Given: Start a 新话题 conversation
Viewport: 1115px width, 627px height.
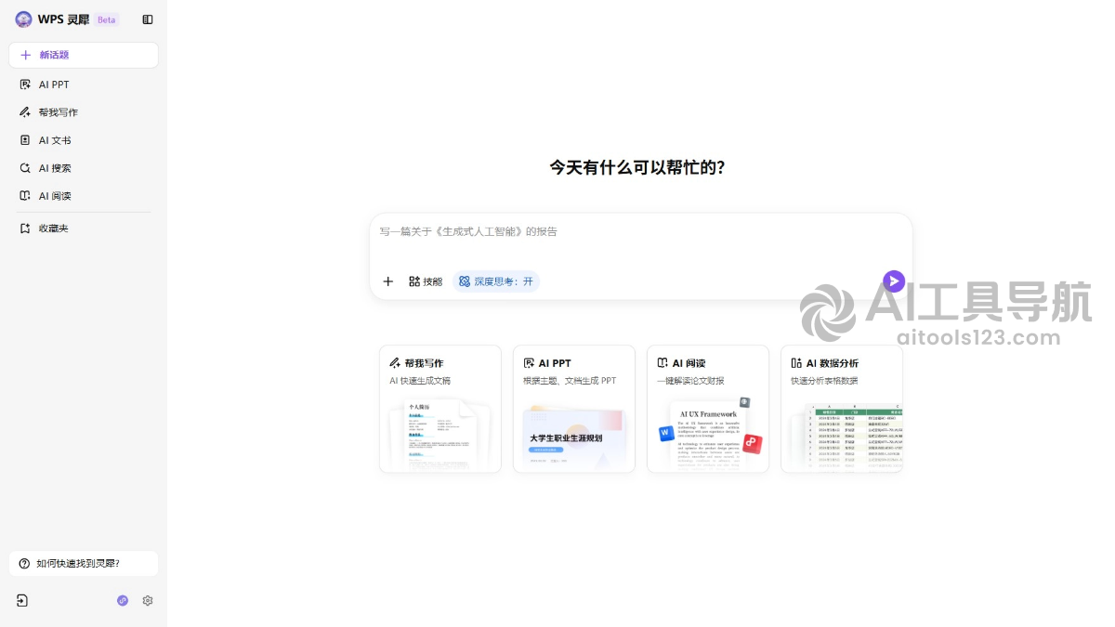Looking at the screenshot, I should pyautogui.click(x=84, y=55).
